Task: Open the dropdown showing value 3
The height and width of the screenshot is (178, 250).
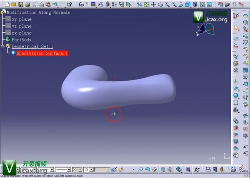Action: 91,170
